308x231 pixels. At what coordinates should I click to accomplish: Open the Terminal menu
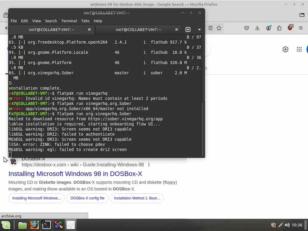click(69, 21)
